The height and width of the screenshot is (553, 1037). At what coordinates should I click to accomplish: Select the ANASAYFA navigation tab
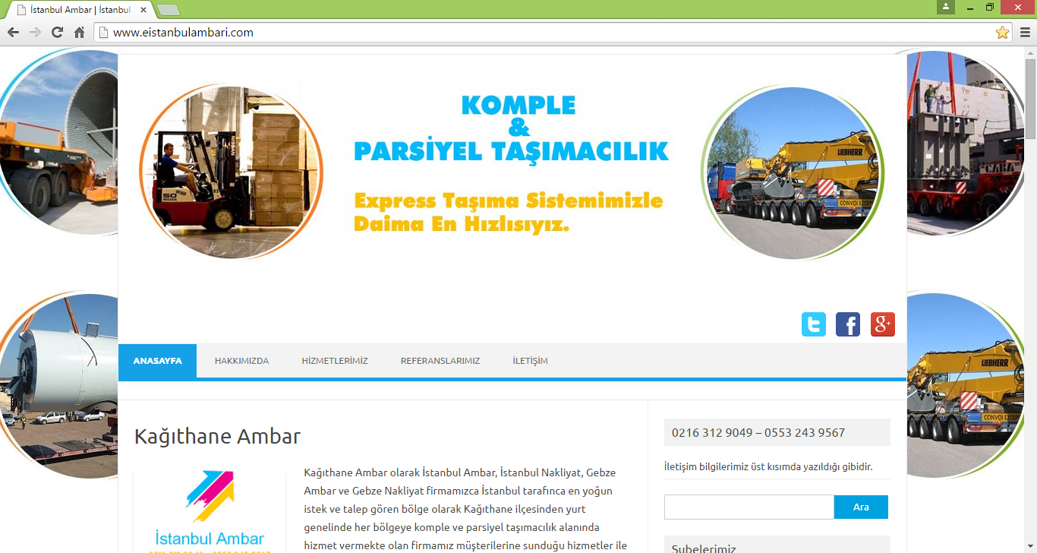click(x=157, y=361)
